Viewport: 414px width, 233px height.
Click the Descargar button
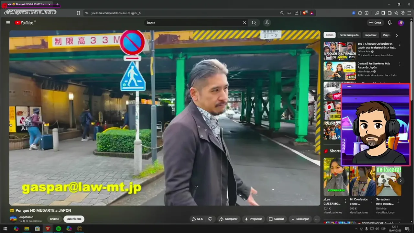pos(300,219)
